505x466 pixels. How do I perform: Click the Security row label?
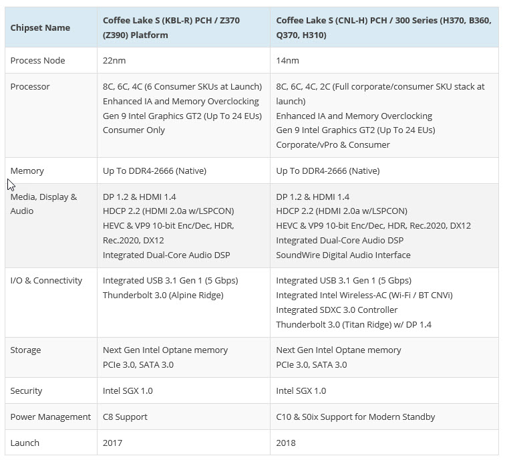27,390
